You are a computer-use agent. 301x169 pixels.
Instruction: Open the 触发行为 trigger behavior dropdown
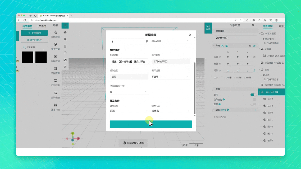pos(170,111)
